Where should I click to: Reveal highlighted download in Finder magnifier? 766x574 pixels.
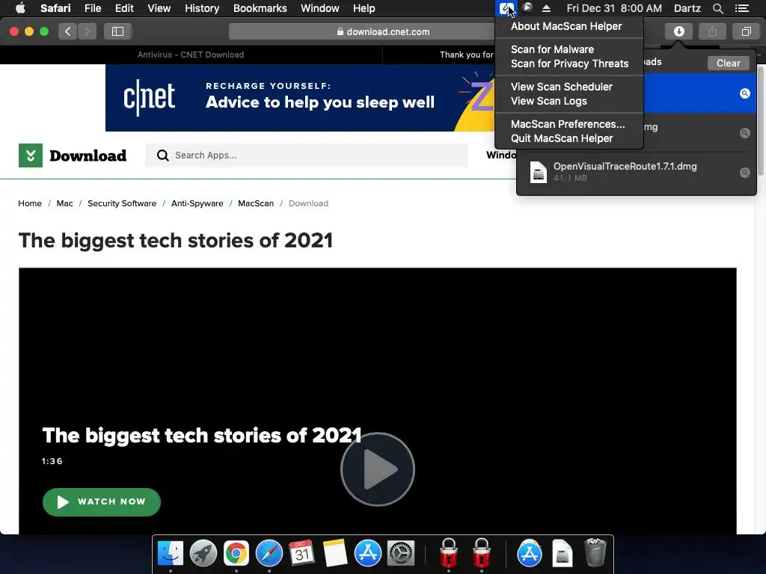click(x=744, y=93)
